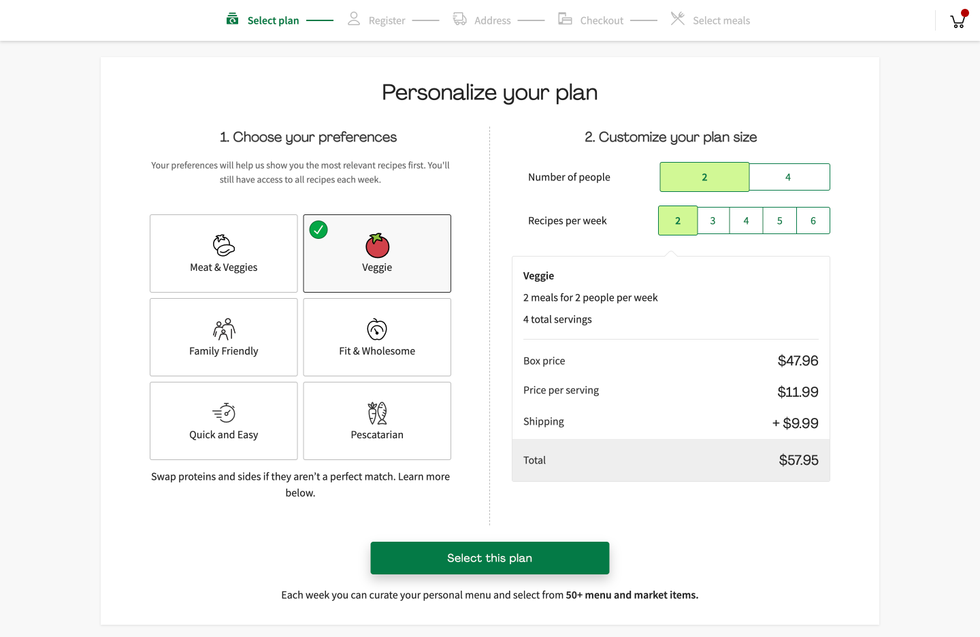
Task: Open the shopping cart icon
Action: click(x=958, y=21)
